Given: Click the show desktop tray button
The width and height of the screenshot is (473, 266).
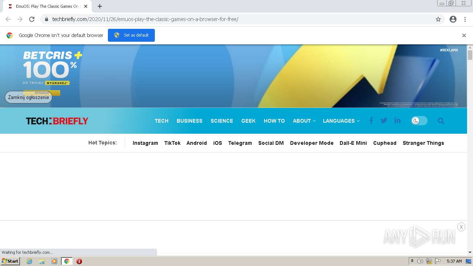Looking at the screenshot, I should 469,261.
